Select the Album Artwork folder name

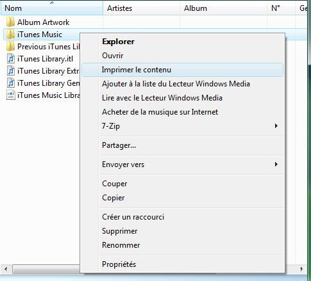click(x=43, y=22)
